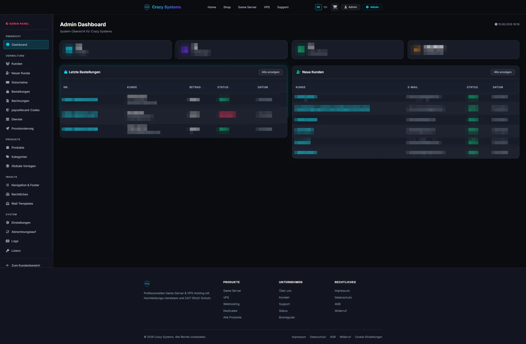Click the Bestellungen bag icon
Screen dimensions: 526x344
point(8,91)
